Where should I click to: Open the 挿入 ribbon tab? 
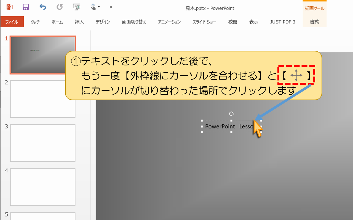coord(79,22)
